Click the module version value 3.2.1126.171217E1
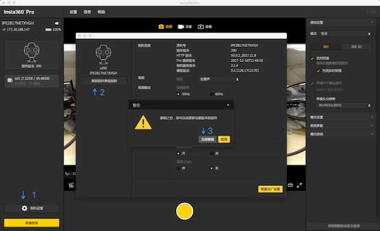The height and width of the screenshot is (231, 380). tap(245, 70)
